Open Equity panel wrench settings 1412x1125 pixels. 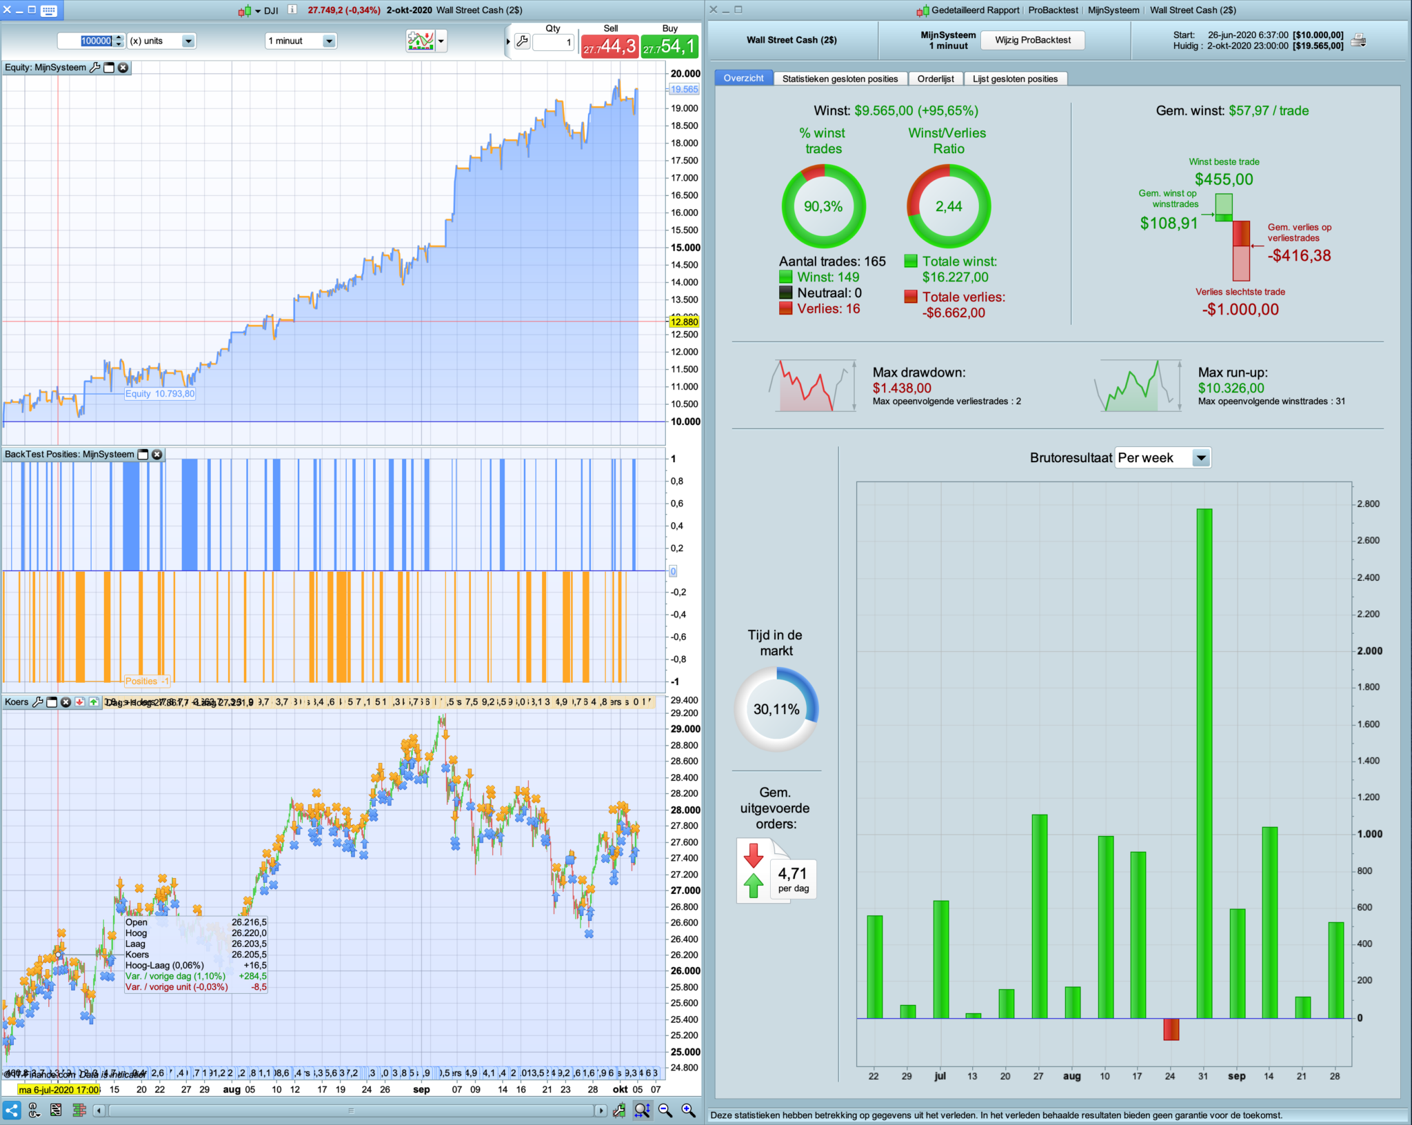pyautogui.click(x=95, y=68)
